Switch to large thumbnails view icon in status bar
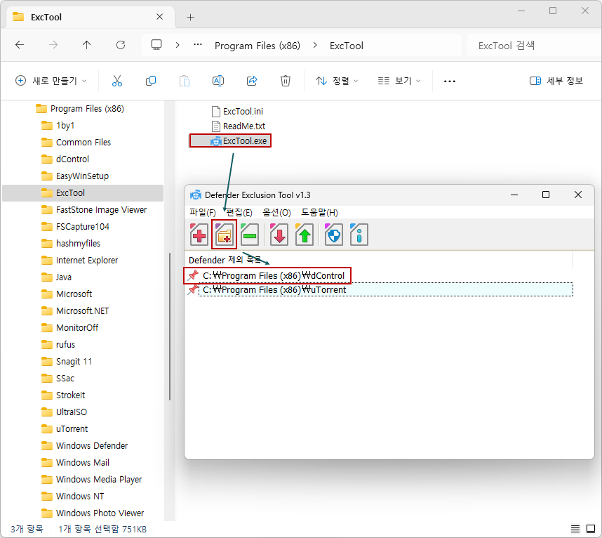The width and height of the screenshot is (602, 538). [x=591, y=529]
